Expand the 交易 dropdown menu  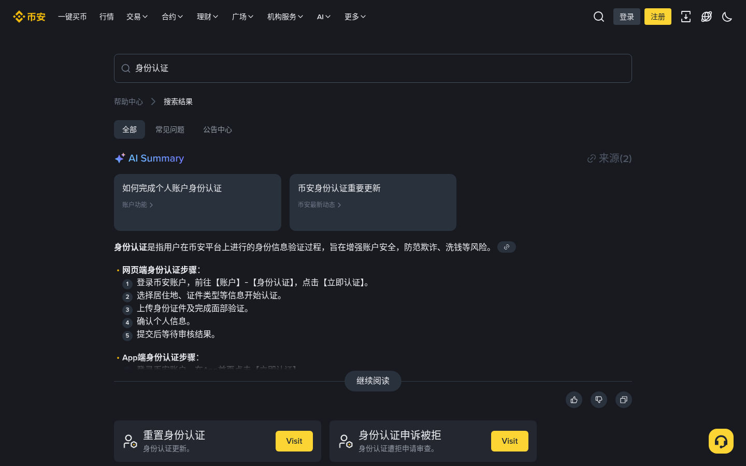click(x=137, y=17)
